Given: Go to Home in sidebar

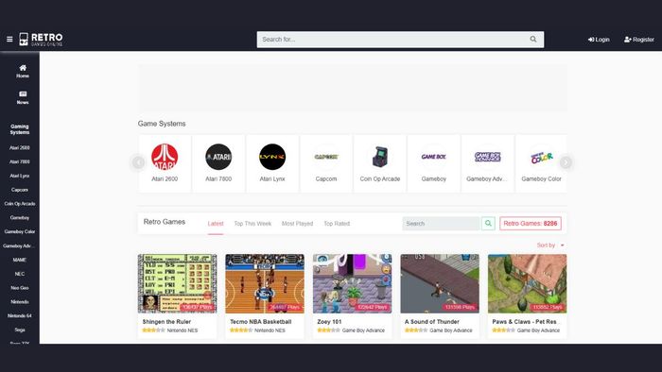Looking at the screenshot, I should point(23,71).
